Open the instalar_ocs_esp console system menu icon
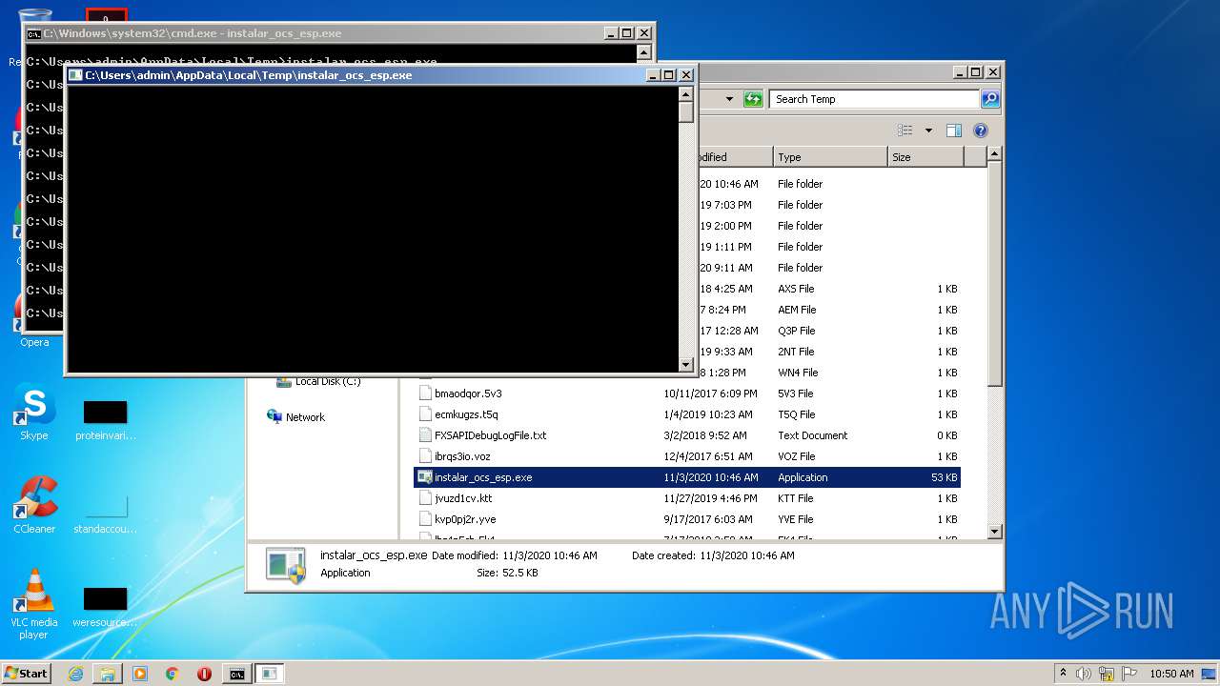The height and width of the screenshot is (686, 1220). [75, 74]
